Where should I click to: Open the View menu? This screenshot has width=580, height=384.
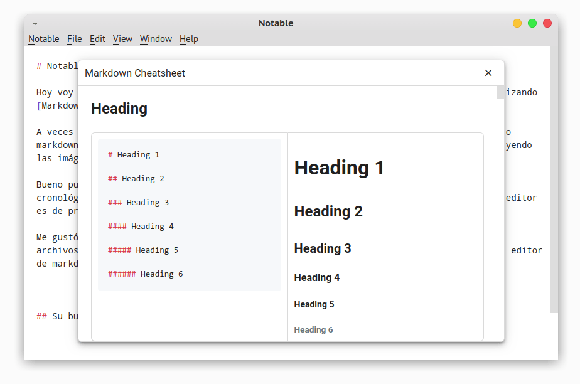(x=122, y=38)
